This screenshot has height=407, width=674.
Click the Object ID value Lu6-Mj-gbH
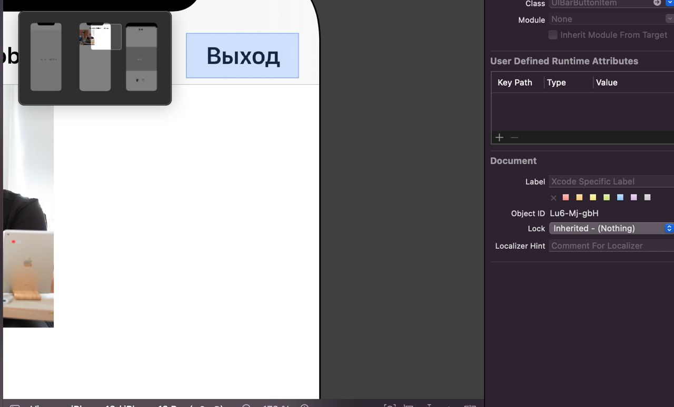[574, 213]
